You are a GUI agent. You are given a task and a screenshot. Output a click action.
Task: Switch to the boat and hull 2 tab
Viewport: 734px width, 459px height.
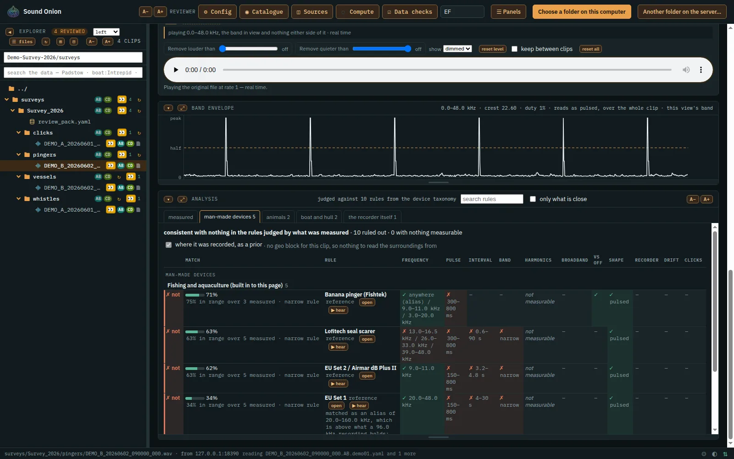pyautogui.click(x=319, y=217)
